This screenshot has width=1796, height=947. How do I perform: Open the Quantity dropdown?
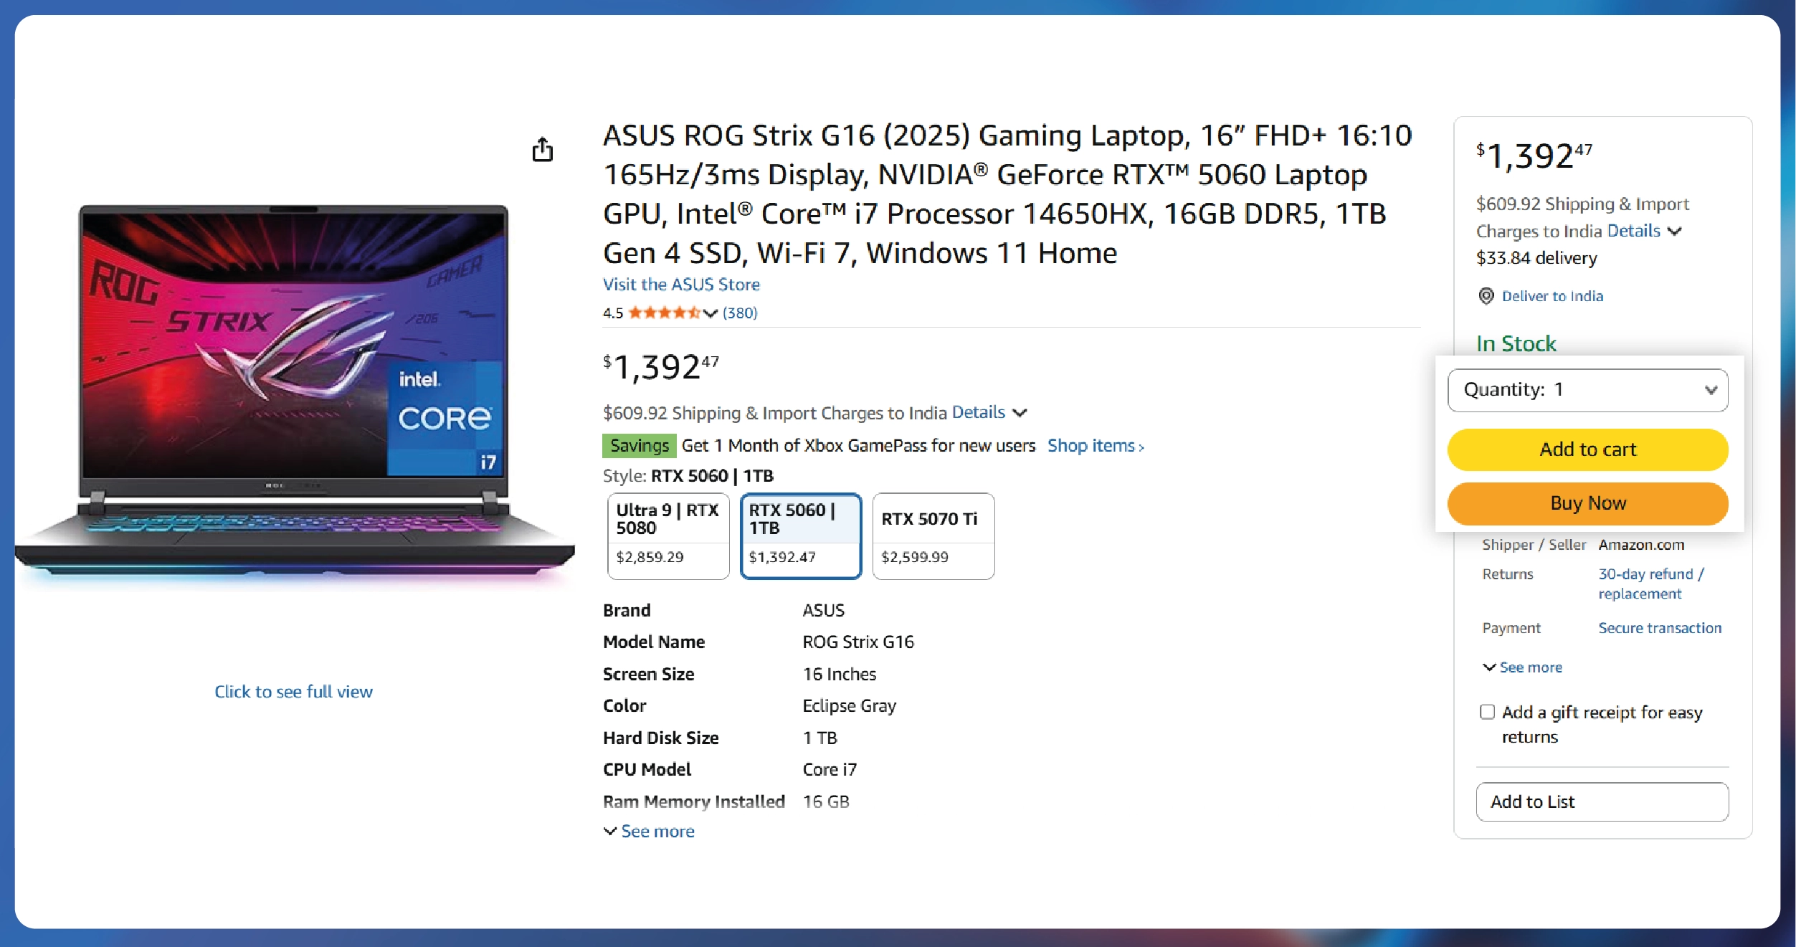point(1587,390)
